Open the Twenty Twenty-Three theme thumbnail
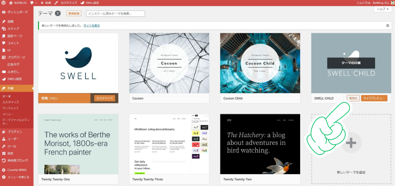The width and height of the screenshot is (395, 186). [169, 144]
